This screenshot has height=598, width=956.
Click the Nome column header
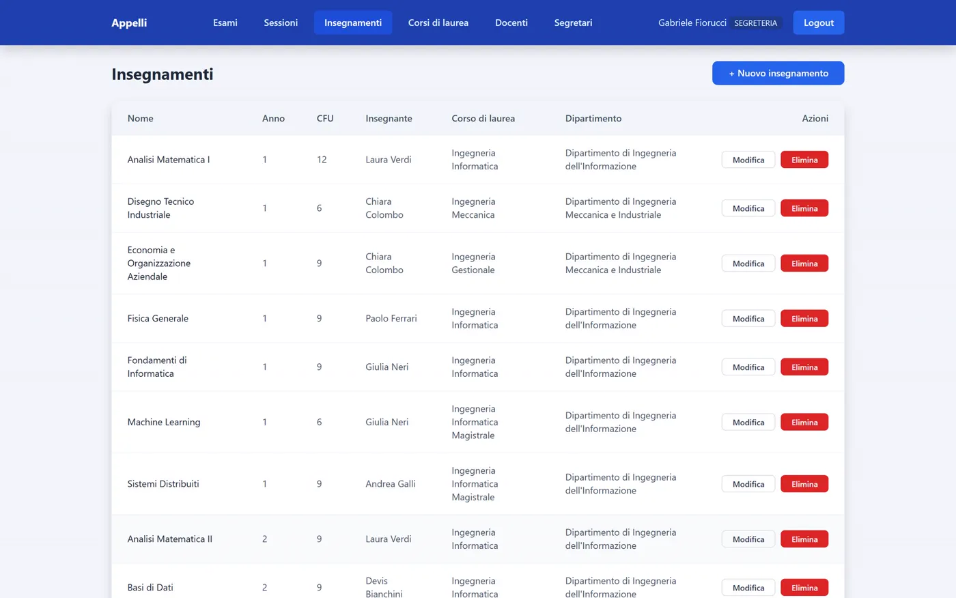point(140,118)
